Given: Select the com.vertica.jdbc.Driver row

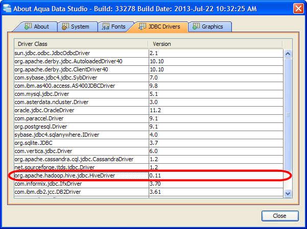Looking at the screenshot, I should click(x=149, y=151).
